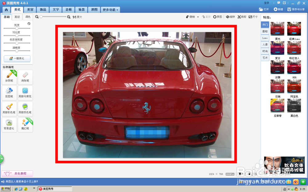The height and width of the screenshot is (192, 308).
Task: Select the Lomo effects category
Action: (x=265, y=38)
